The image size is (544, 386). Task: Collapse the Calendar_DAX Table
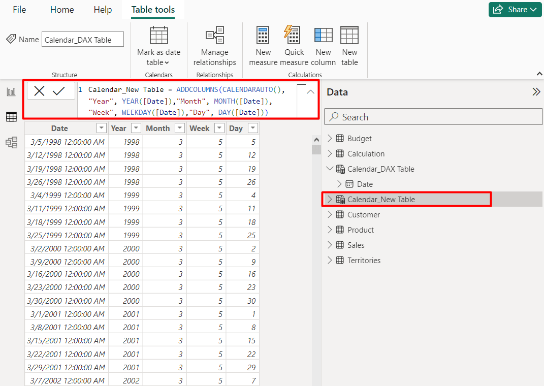pyautogui.click(x=330, y=169)
